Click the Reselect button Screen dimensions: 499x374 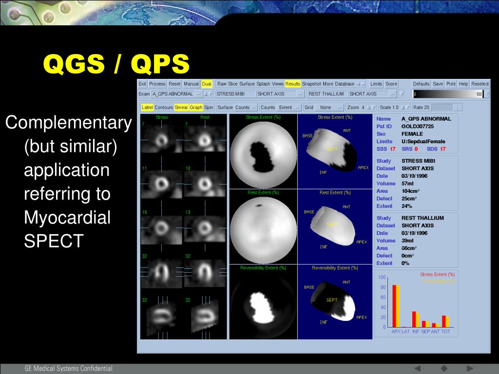480,84
